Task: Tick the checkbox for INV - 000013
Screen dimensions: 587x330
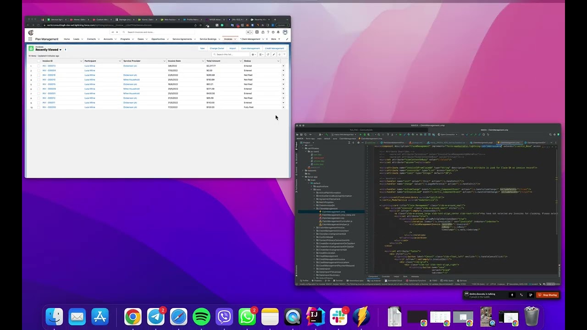Action: tap(39, 66)
